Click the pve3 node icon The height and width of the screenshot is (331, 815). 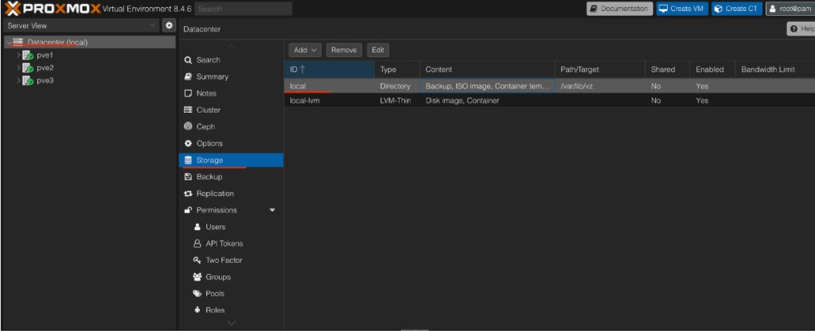click(x=28, y=80)
